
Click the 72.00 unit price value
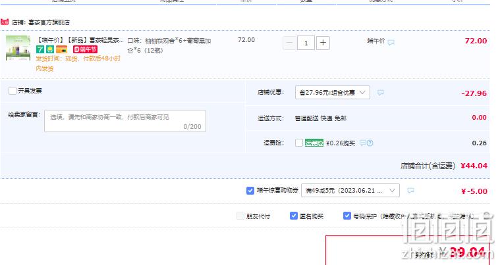pyautogui.click(x=246, y=39)
